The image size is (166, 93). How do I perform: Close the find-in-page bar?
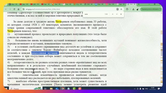click(x=121, y=14)
